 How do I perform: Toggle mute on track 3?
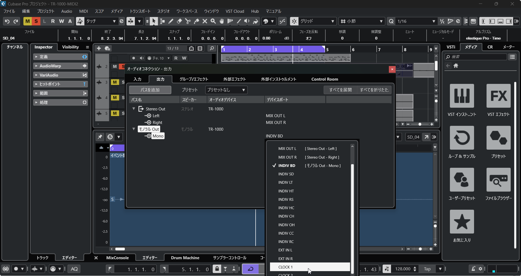click(115, 82)
